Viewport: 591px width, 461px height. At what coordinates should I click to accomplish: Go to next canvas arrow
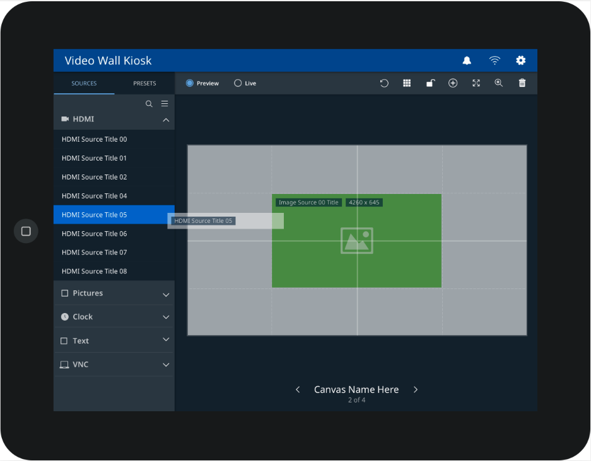[x=416, y=389]
